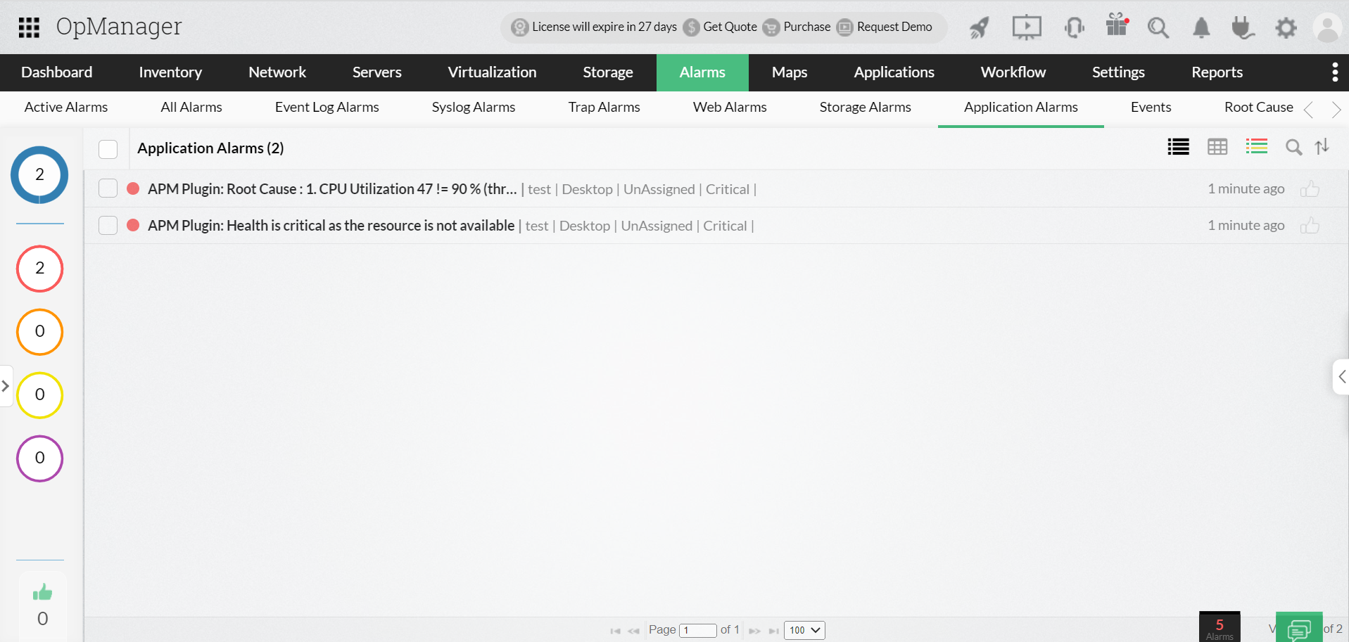This screenshot has height=642, width=1349.
Task: Open the gear settings icon in header
Action: (x=1286, y=28)
